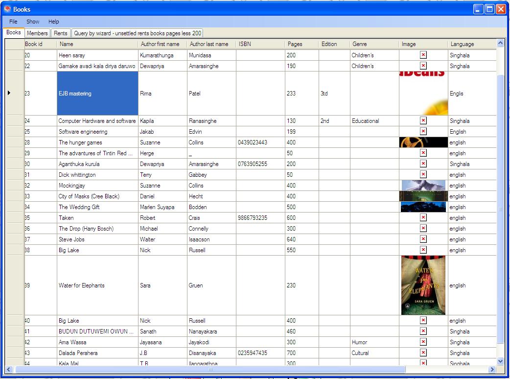Select row header for book 39

pyautogui.click(x=15, y=285)
